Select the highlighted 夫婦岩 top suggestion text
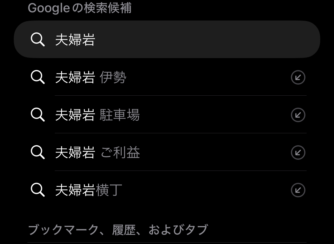This screenshot has height=244, width=334. pyautogui.click(x=75, y=40)
